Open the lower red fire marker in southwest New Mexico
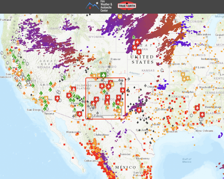The image size is (224, 179). pos(93,103)
